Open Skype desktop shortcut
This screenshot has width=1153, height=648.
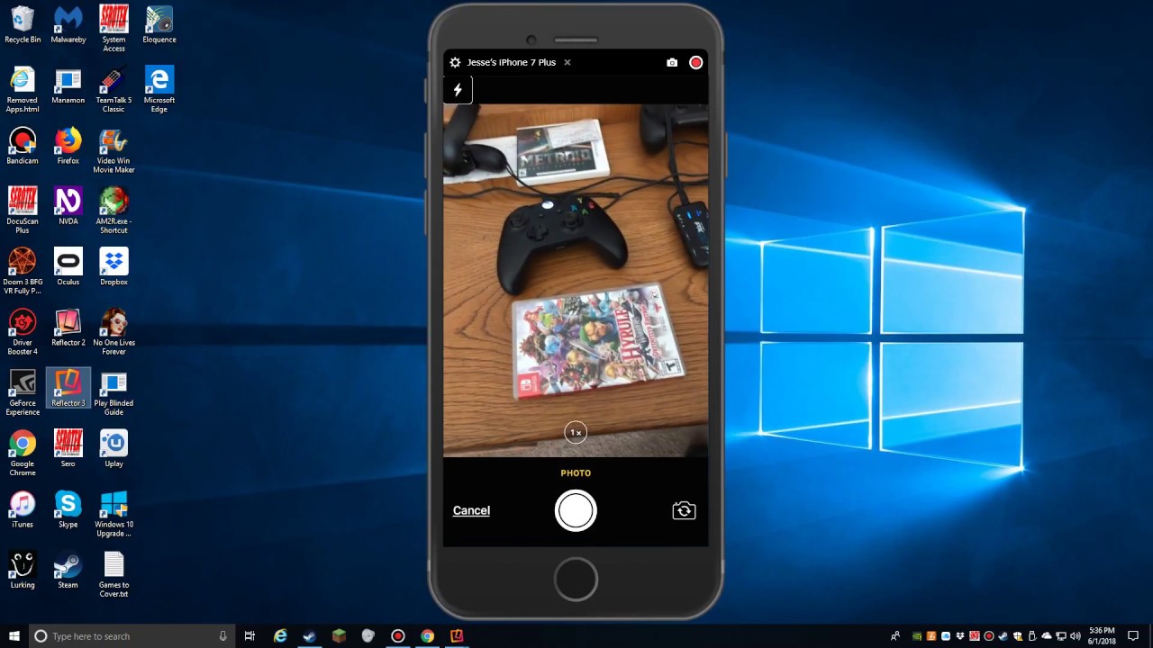[68, 508]
